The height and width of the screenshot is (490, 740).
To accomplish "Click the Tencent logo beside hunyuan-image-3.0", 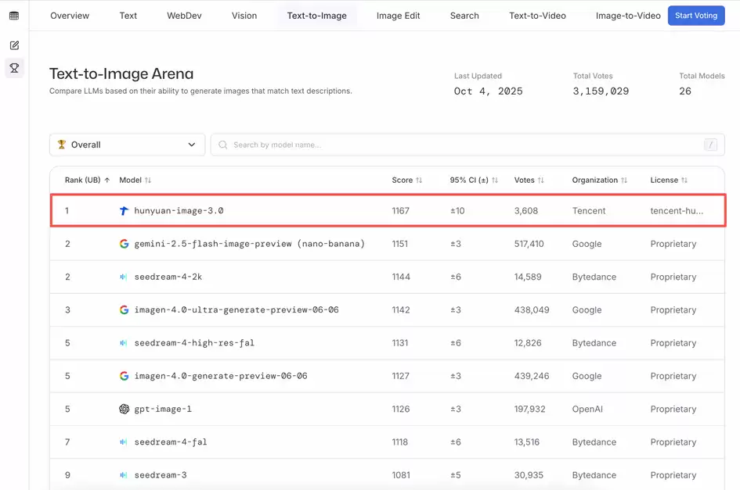I will click(124, 211).
